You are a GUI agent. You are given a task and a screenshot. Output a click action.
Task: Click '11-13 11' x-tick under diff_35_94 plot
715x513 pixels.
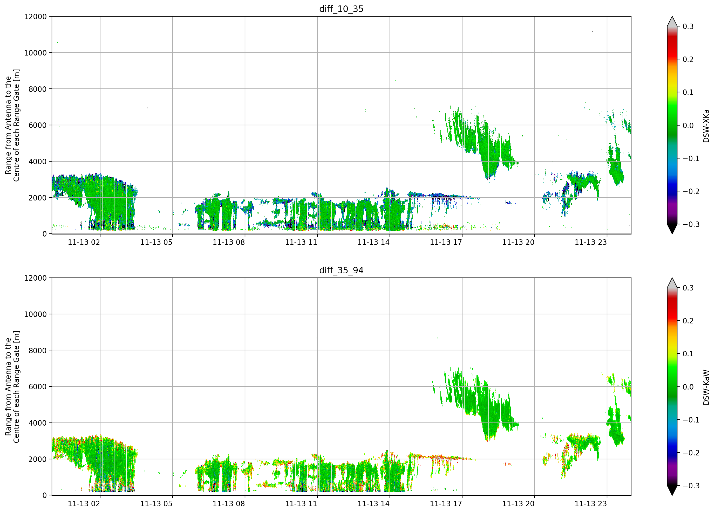click(301, 504)
